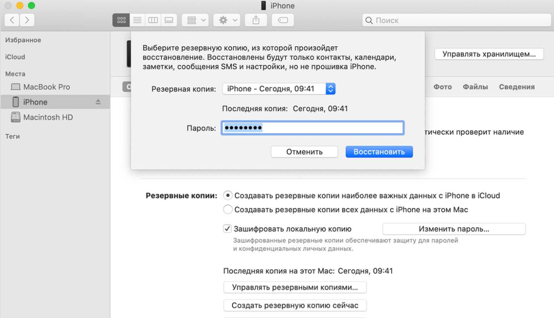This screenshot has width=554, height=318.
Task: Open the gear action menu
Action: (227, 20)
